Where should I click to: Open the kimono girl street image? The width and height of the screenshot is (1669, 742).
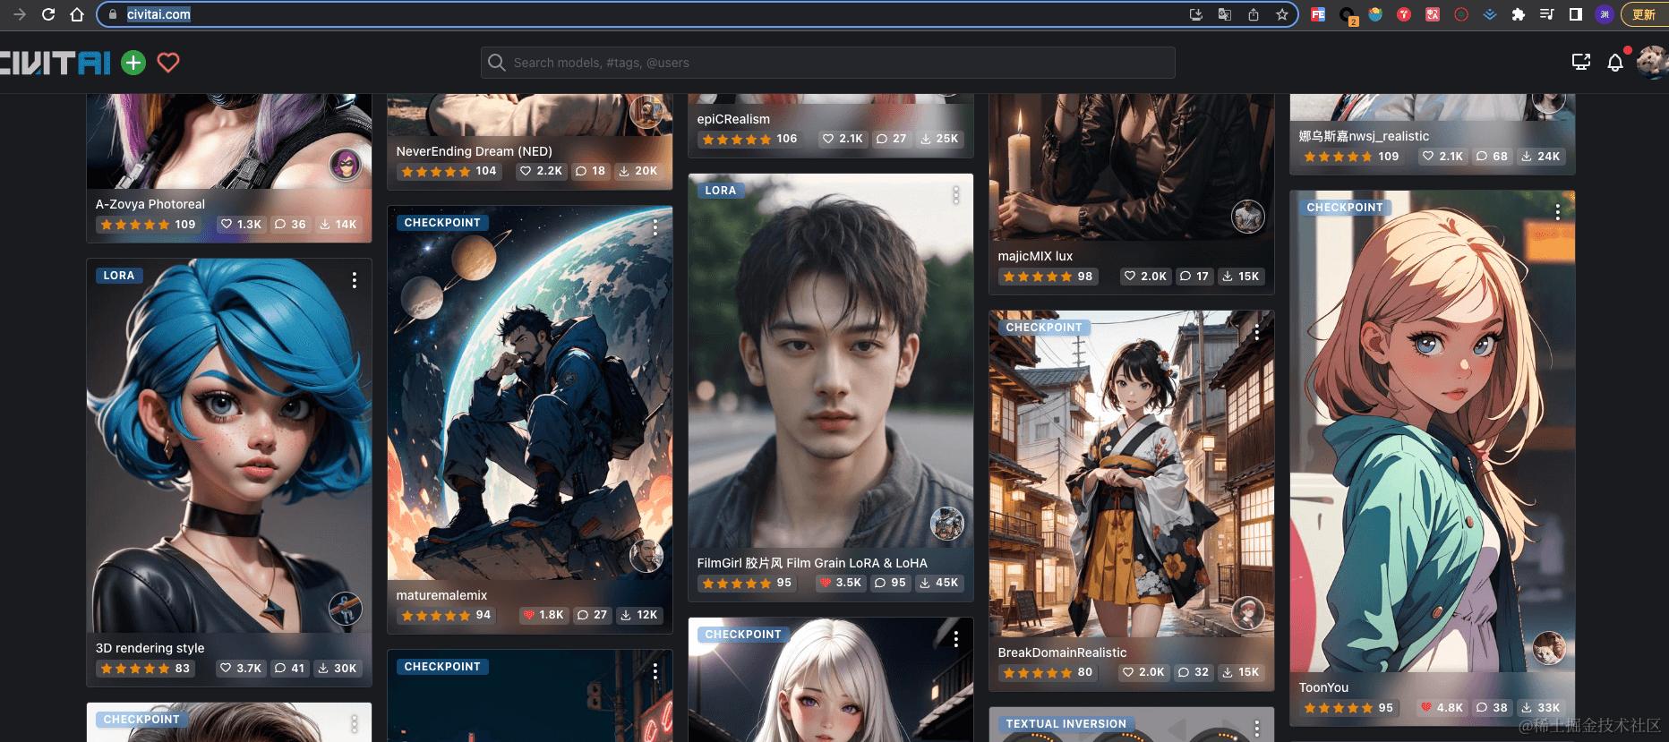click(x=1132, y=474)
